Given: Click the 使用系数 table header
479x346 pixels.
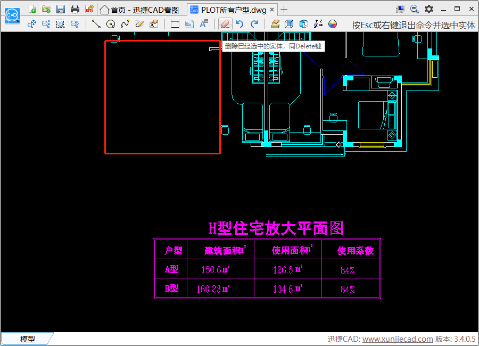Looking at the screenshot, I should 356,251.
